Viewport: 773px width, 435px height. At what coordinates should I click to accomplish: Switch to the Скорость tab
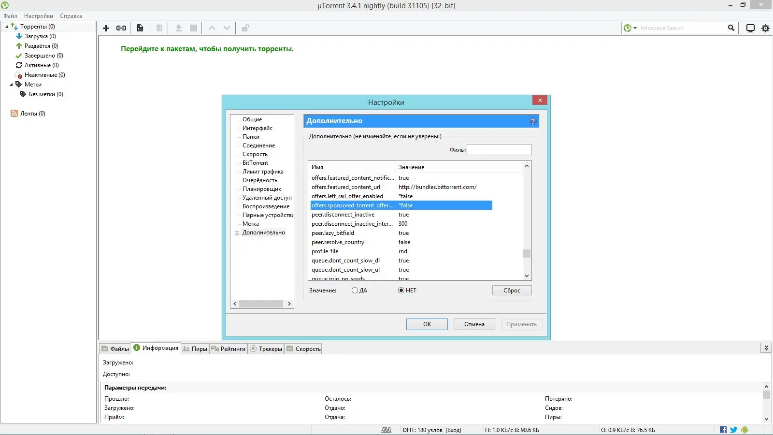(x=303, y=348)
